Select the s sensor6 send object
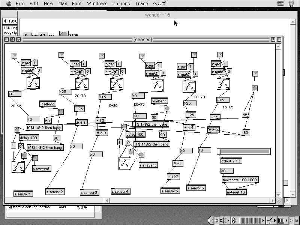This screenshot has height=225, width=300. coord(196,188)
